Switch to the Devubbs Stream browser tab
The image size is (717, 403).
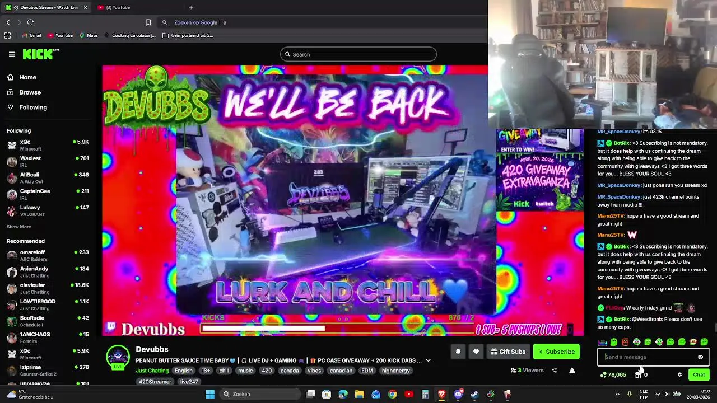click(x=45, y=7)
